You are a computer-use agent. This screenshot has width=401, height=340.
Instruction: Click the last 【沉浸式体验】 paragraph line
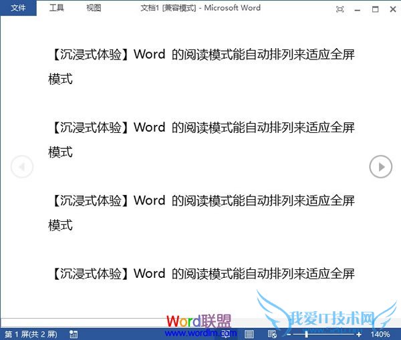202,274
